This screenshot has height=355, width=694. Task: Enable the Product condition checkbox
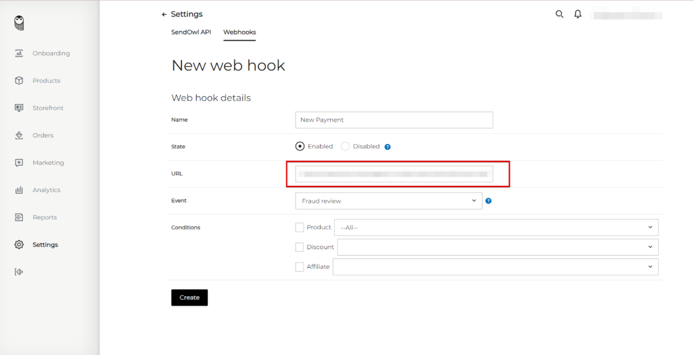pyautogui.click(x=300, y=227)
